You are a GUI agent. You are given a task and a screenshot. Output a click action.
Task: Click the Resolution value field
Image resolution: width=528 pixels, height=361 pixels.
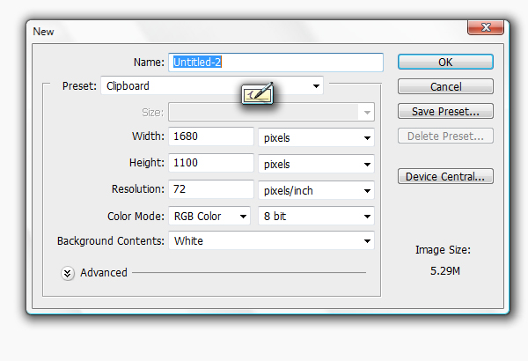pos(211,189)
